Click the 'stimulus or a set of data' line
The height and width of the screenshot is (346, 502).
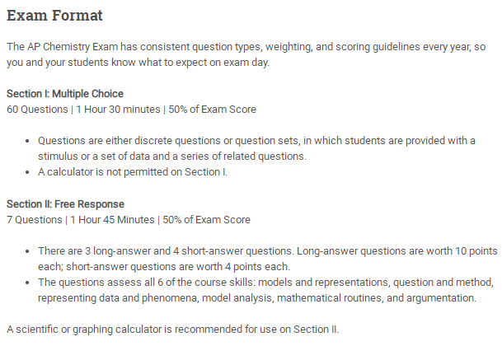[172, 157]
